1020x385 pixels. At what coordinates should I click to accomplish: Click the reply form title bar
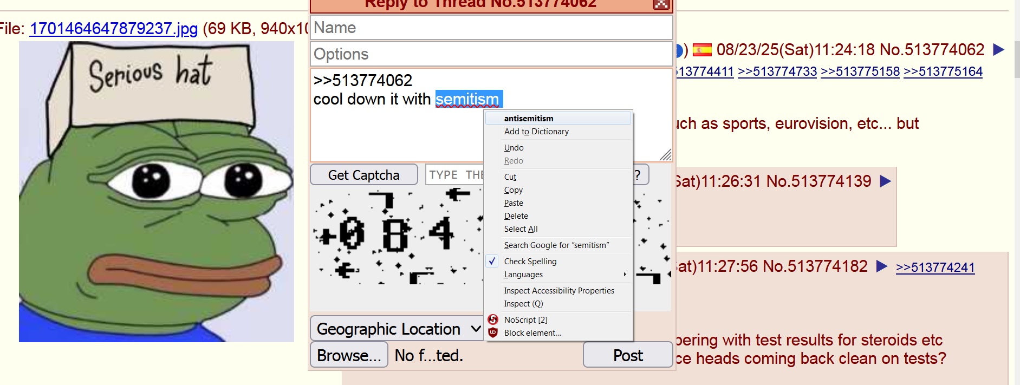click(480, 4)
